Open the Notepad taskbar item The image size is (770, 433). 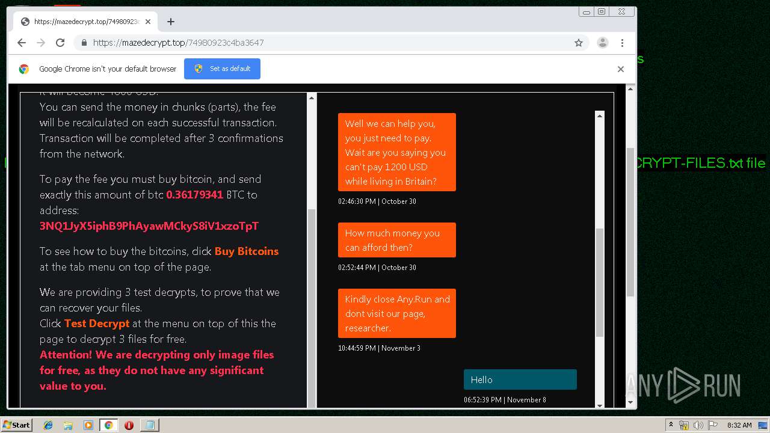[149, 425]
